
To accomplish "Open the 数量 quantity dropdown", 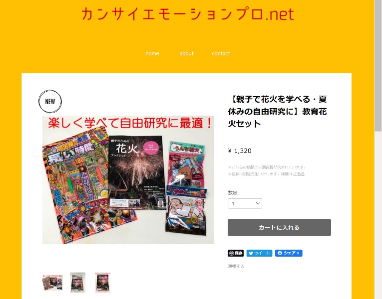I will coord(245,203).
